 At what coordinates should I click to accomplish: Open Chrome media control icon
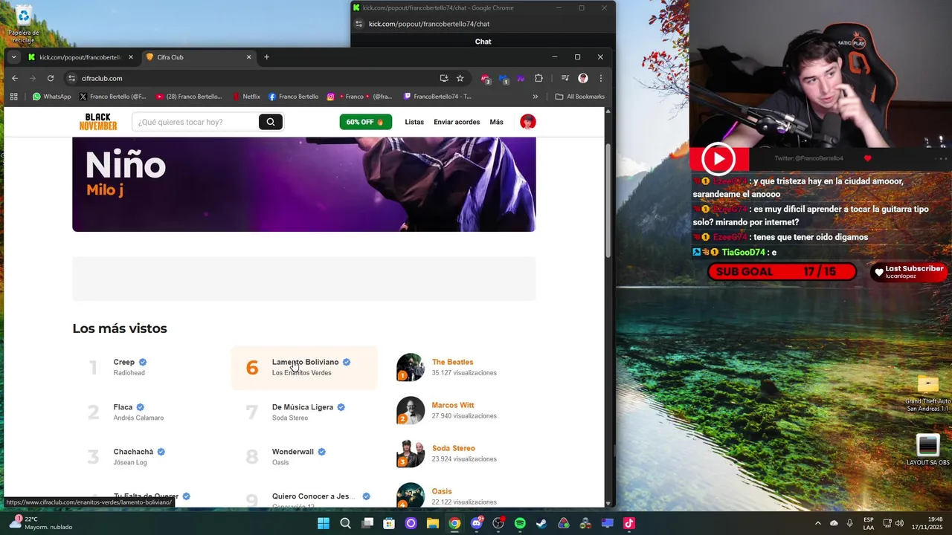[x=565, y=78]
